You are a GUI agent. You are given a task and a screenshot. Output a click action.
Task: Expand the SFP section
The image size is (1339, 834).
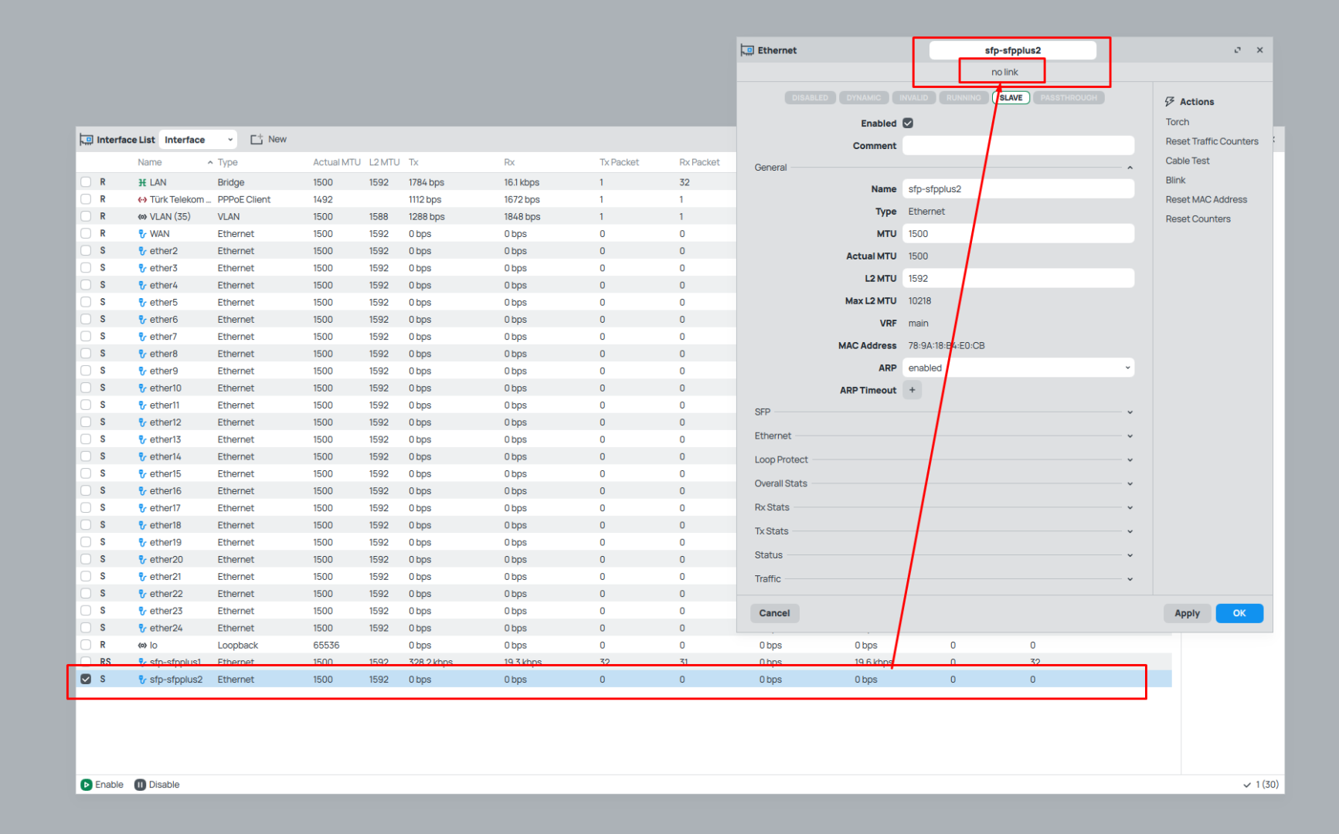[x=1130, y=412]
